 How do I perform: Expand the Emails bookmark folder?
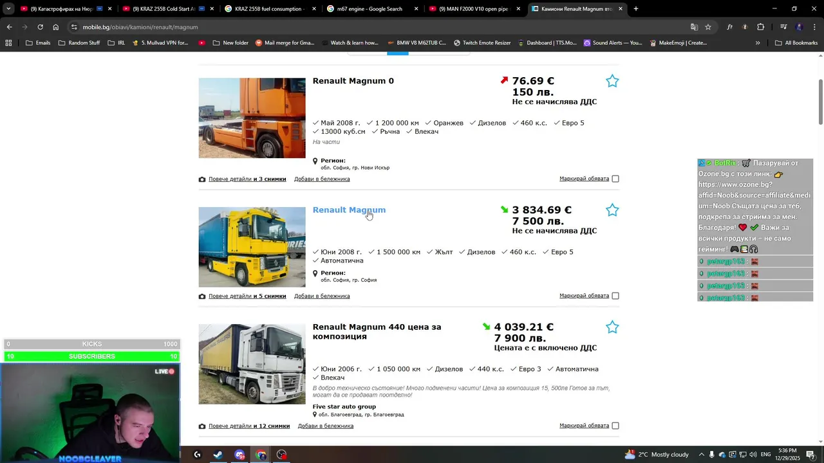click(x=38, y=43)
